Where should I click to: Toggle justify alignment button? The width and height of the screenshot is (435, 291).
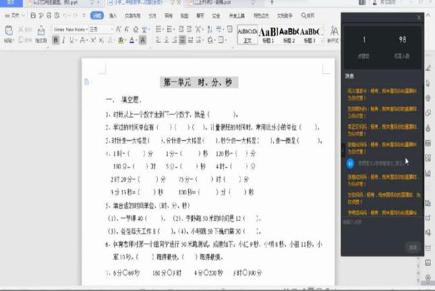pos(183,40)
